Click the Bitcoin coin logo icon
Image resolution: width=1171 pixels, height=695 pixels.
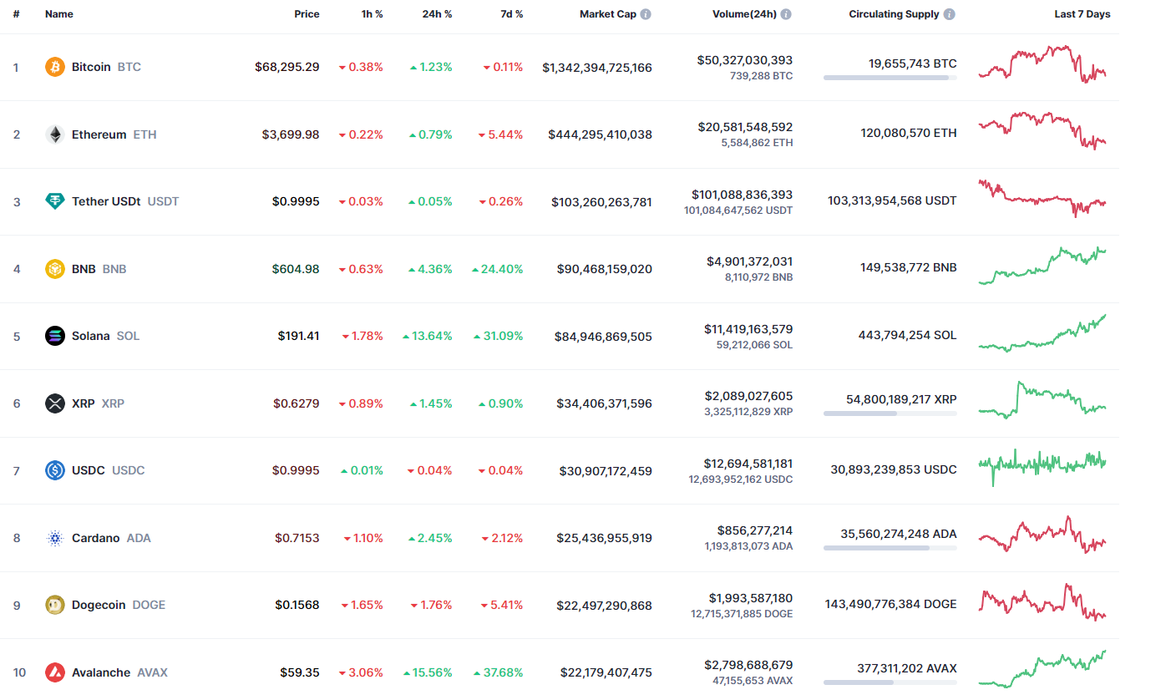[54, 67]
